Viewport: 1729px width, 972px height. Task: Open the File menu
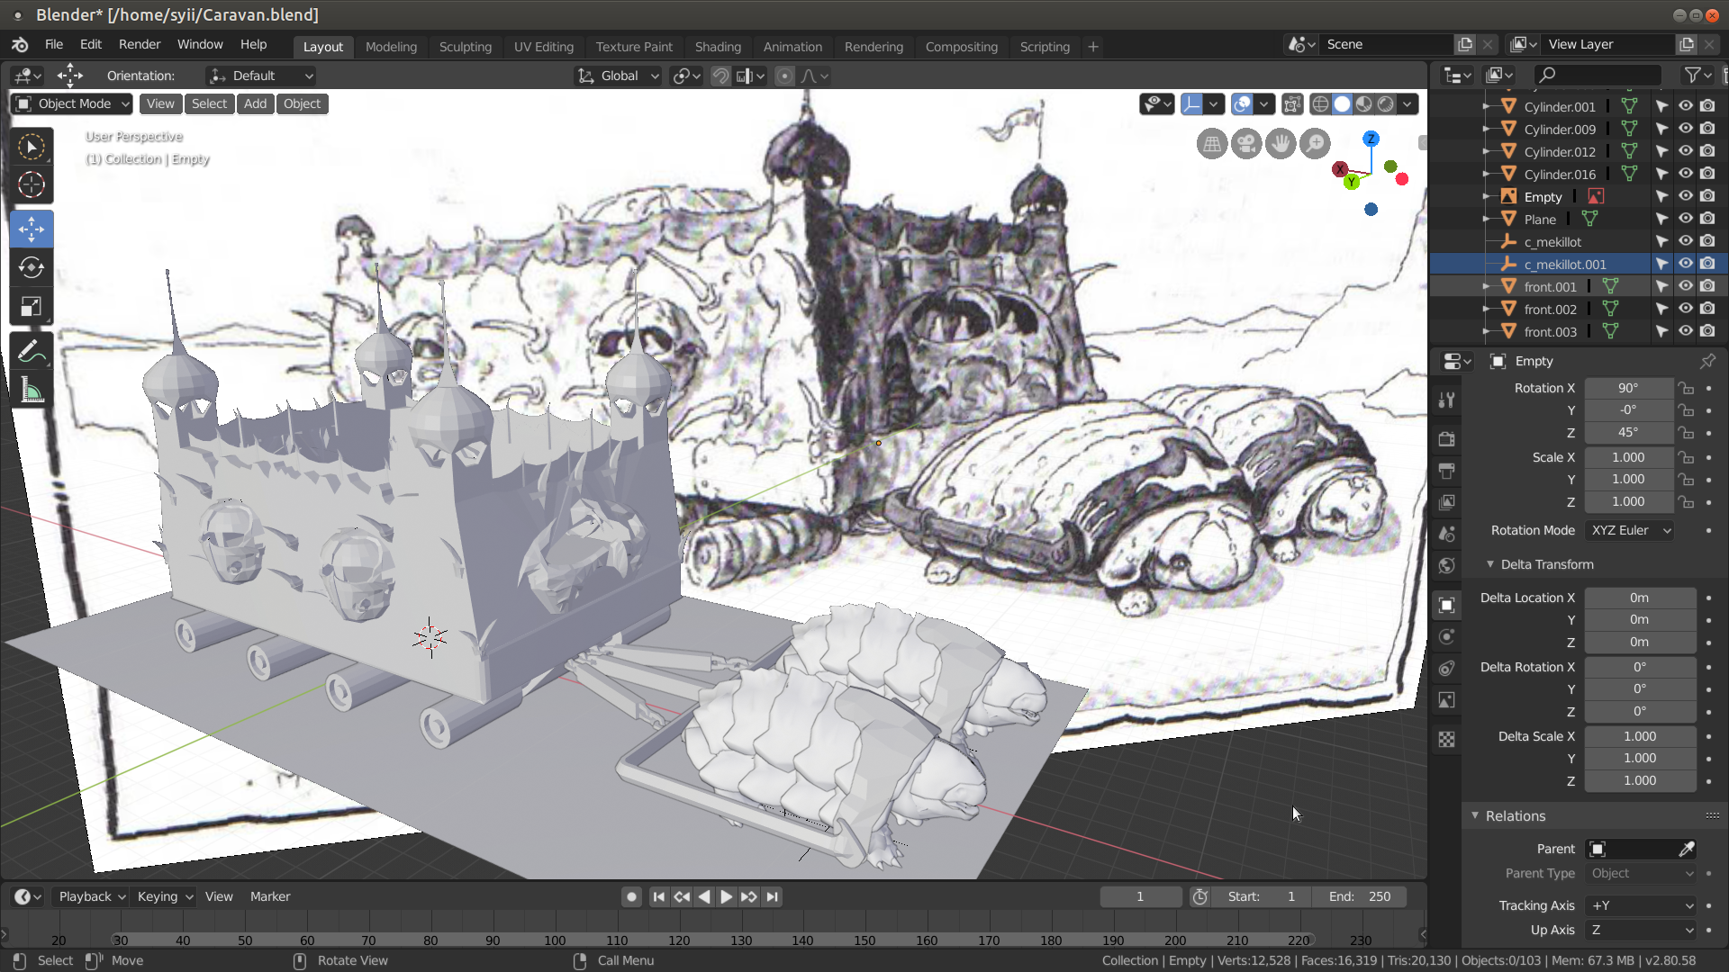click(54, 44)
